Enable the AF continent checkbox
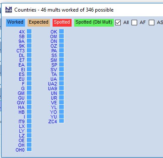 (134, 22)
